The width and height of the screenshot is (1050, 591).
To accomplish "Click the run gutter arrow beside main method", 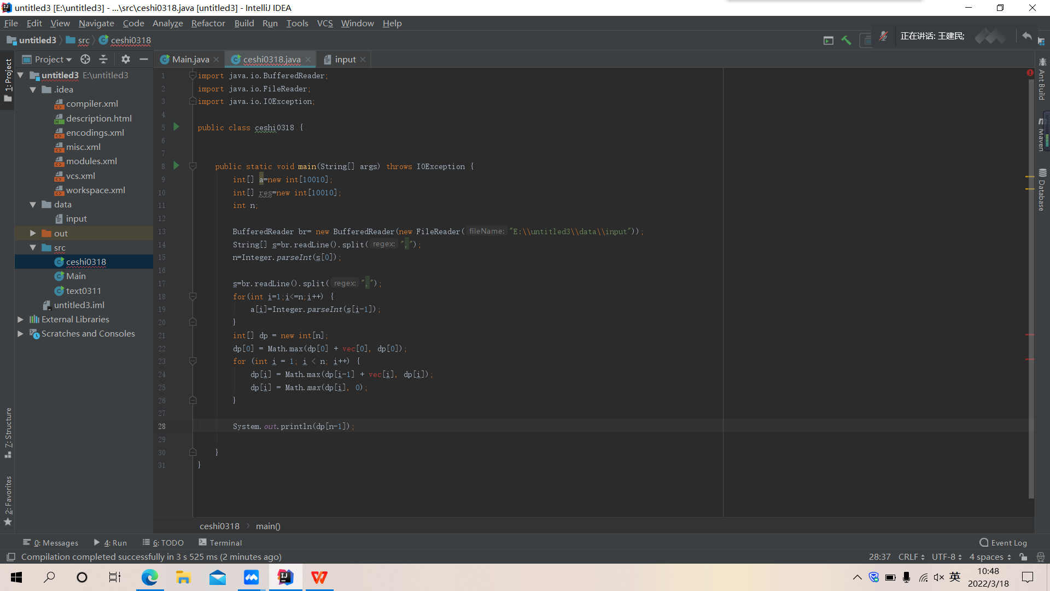I will (176, 166).
